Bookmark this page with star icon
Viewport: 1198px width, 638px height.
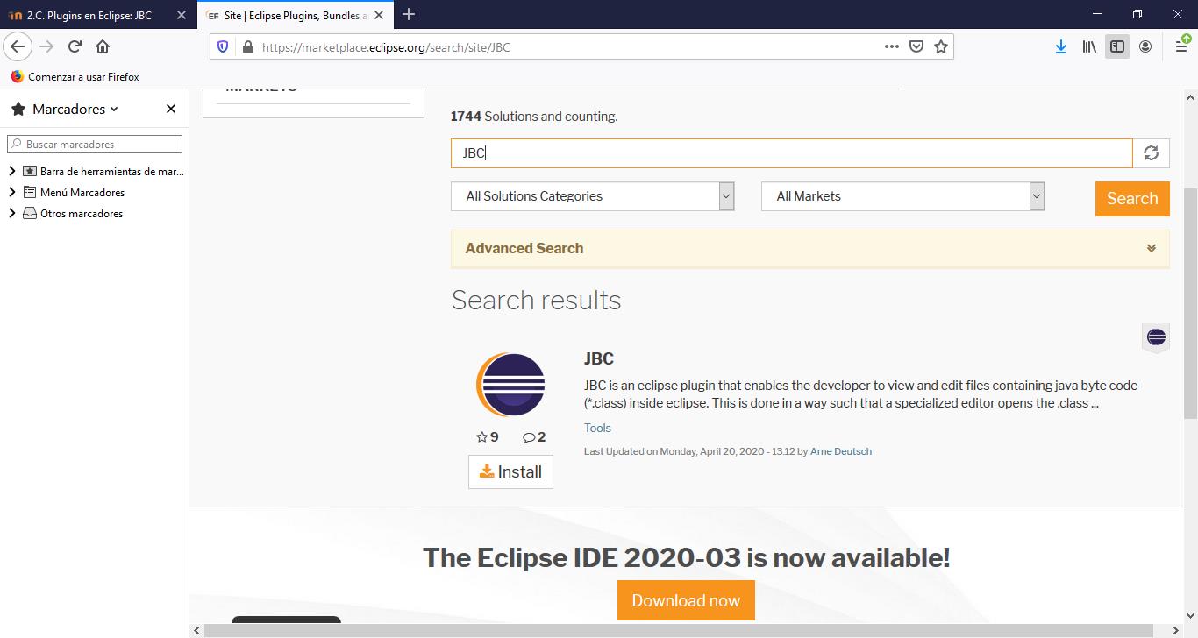click(941, 46)
